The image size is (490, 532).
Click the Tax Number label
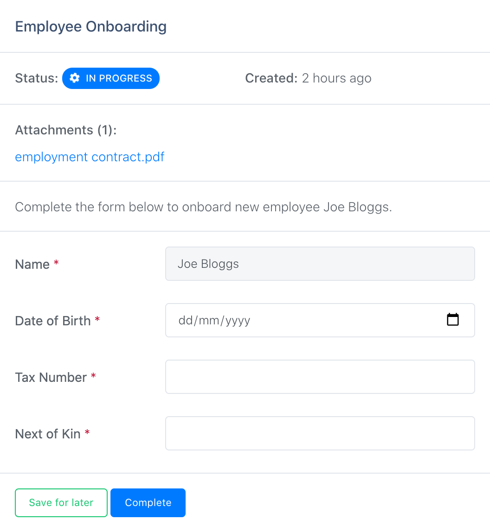pyautogui.click(x=51, y=377)
